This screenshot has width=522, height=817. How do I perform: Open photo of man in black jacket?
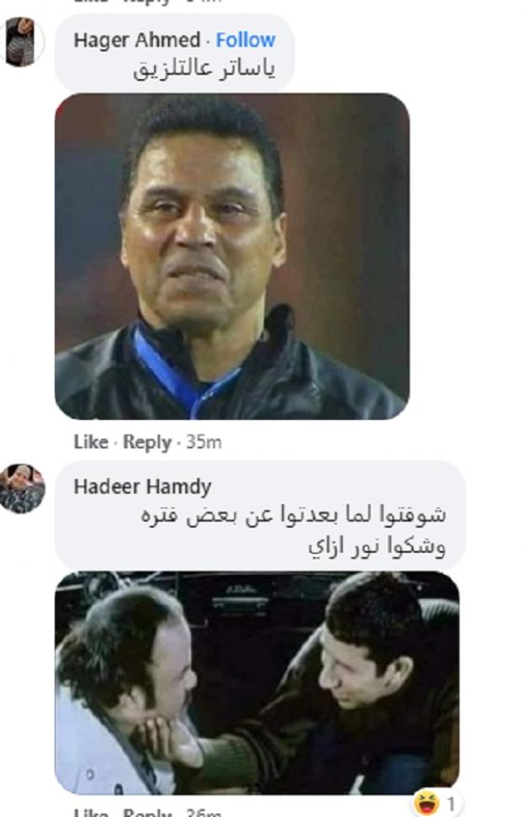click(232, 257)
